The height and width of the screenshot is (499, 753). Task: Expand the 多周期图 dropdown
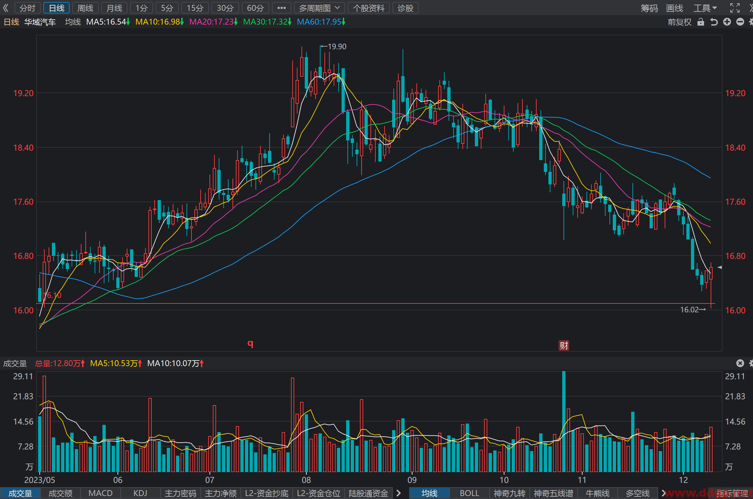tap(319, 8)
